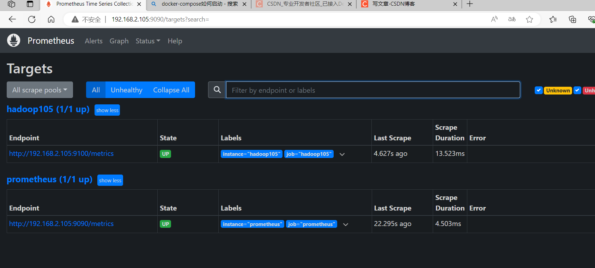
Task: Go to browser home page icon
Action: point(51,19)
